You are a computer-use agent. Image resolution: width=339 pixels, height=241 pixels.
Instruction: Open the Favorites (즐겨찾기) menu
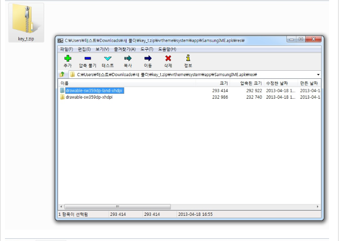[x=125, y=49]
